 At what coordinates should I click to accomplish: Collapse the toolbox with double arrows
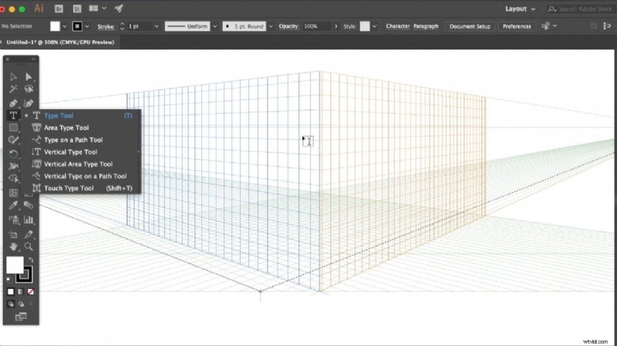tap(33, 59)
